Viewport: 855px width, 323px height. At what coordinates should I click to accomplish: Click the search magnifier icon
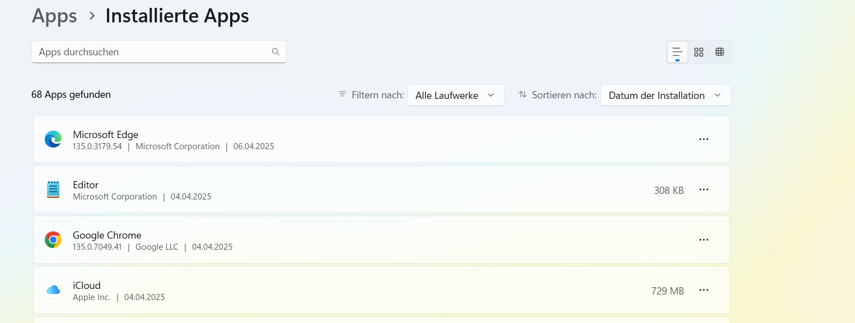pos(275,51)
